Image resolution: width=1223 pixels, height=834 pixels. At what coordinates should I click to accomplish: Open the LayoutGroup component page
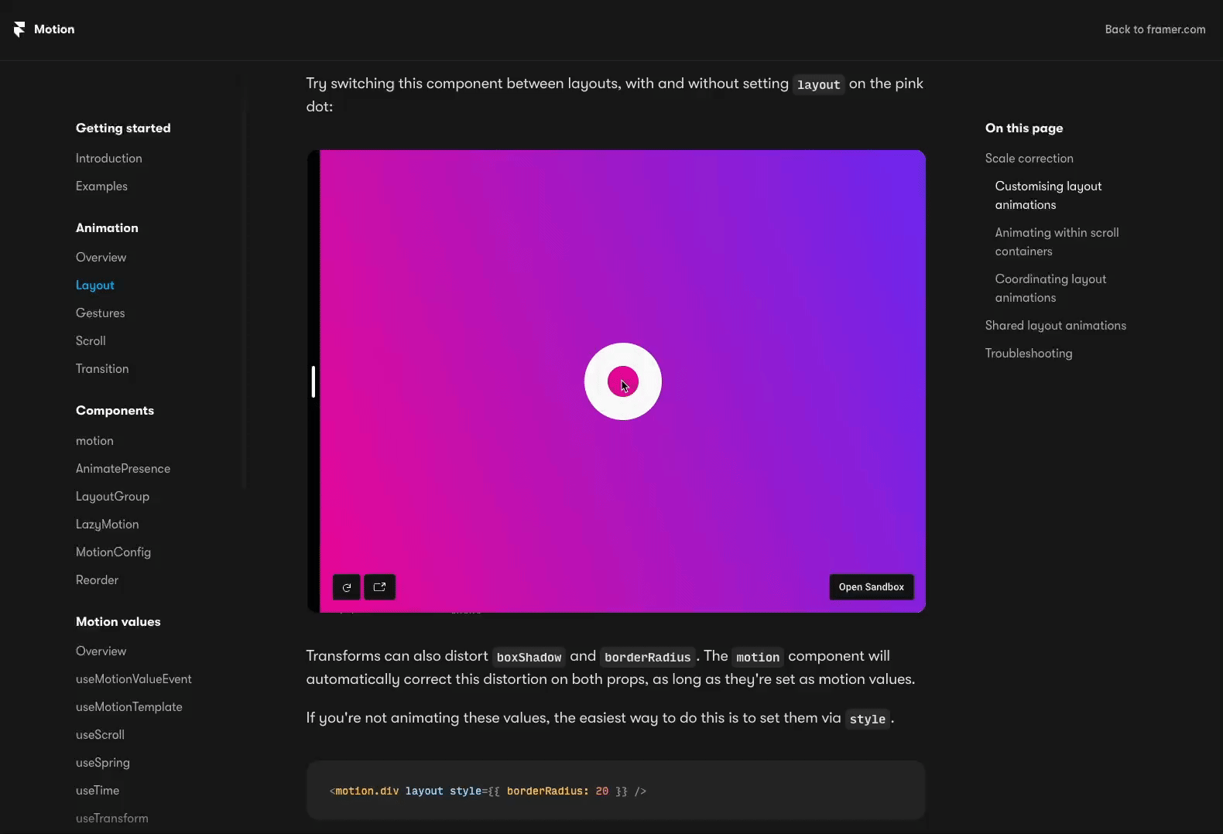tap(112, 497)
